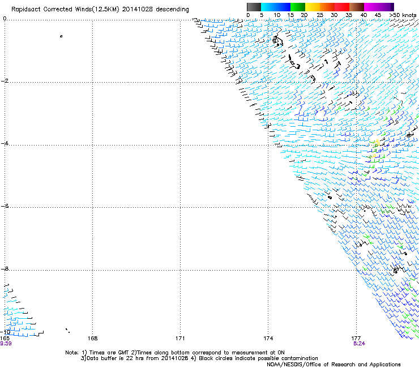Click latitude label -2

pos(5,80)
